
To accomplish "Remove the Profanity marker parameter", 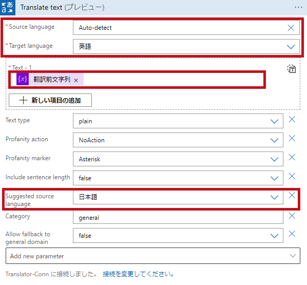I will [292, 157].
